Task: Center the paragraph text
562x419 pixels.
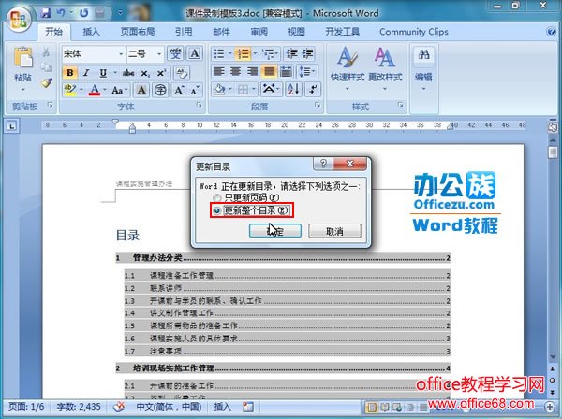Action: pyautogui.click(x=235, y=72)
